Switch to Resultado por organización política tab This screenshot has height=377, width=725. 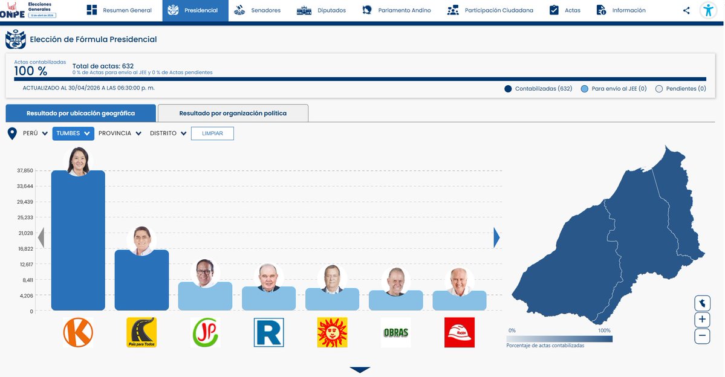point(233,113)
